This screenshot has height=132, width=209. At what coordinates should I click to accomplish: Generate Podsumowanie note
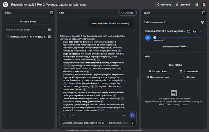[189, 71]
